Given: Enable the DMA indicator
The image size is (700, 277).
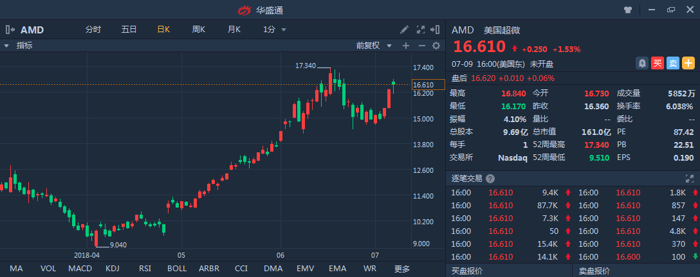Looking at the screenshot, I should pyautogui.click(x=273, y=269).
